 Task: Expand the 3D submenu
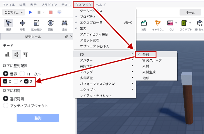click(x=104, y=54)
